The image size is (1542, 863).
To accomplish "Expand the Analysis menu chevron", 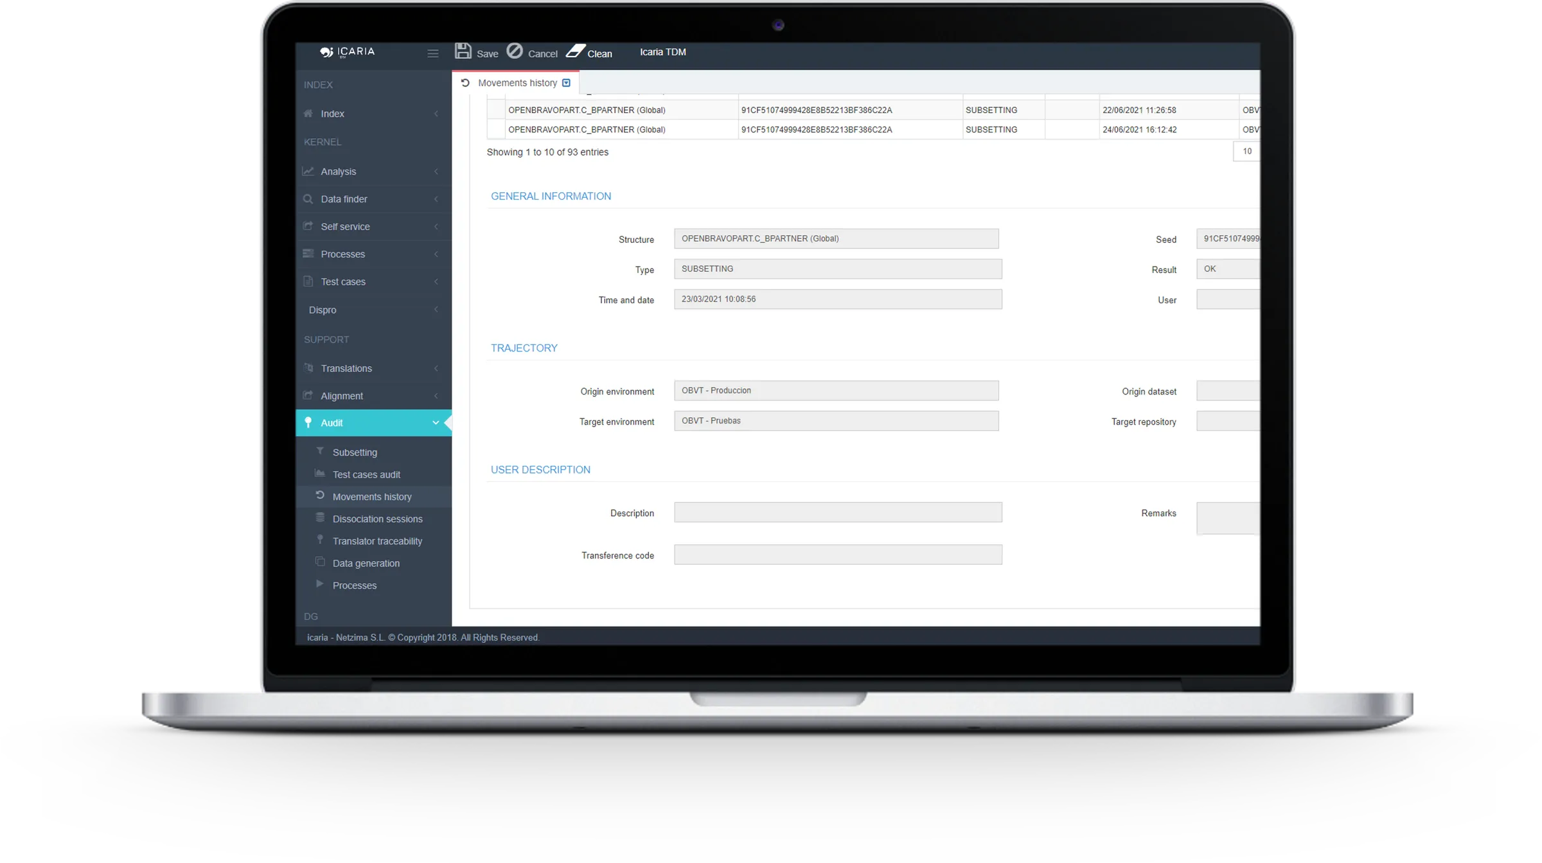I will pyautogui.click(x=436, y=172).
